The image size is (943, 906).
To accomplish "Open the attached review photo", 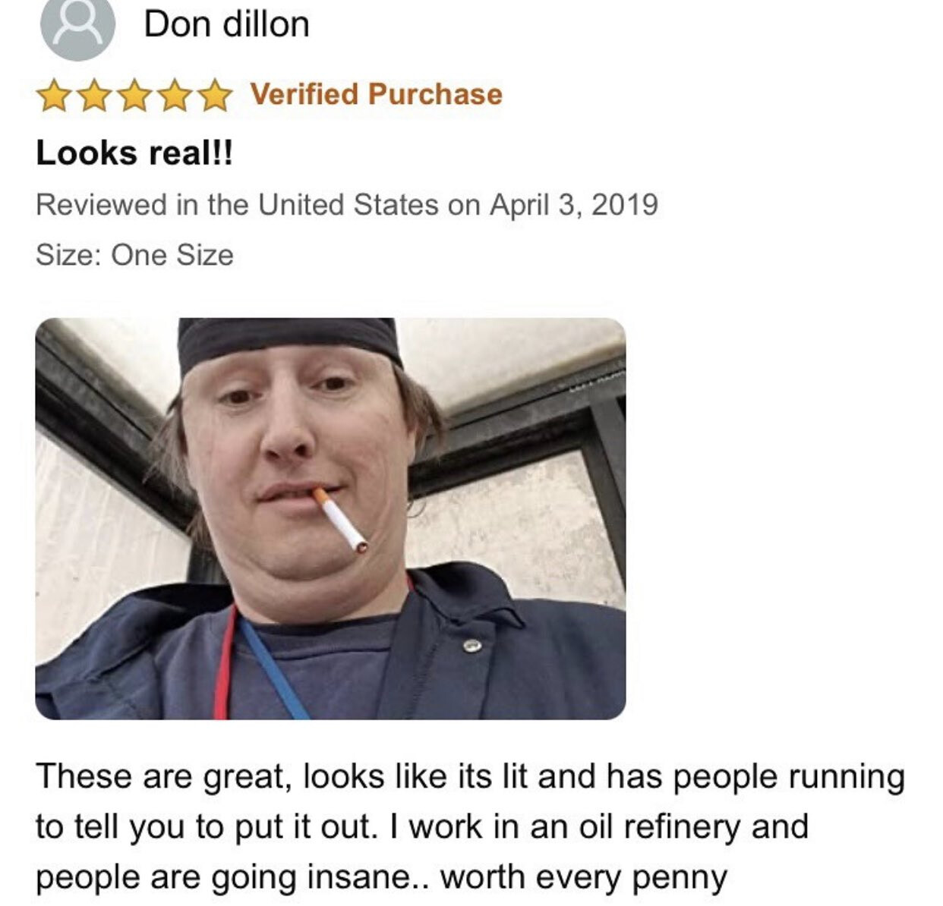I will [x=330, y=518].
